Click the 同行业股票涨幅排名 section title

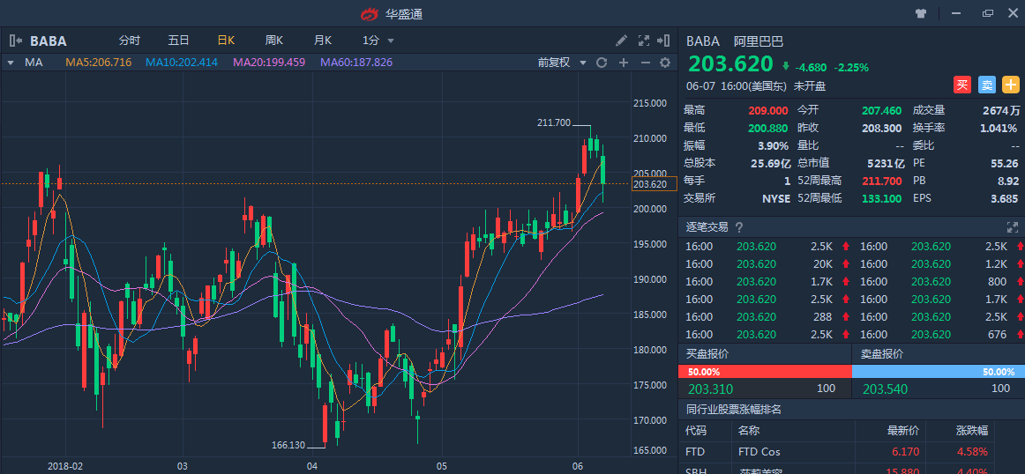734,410
